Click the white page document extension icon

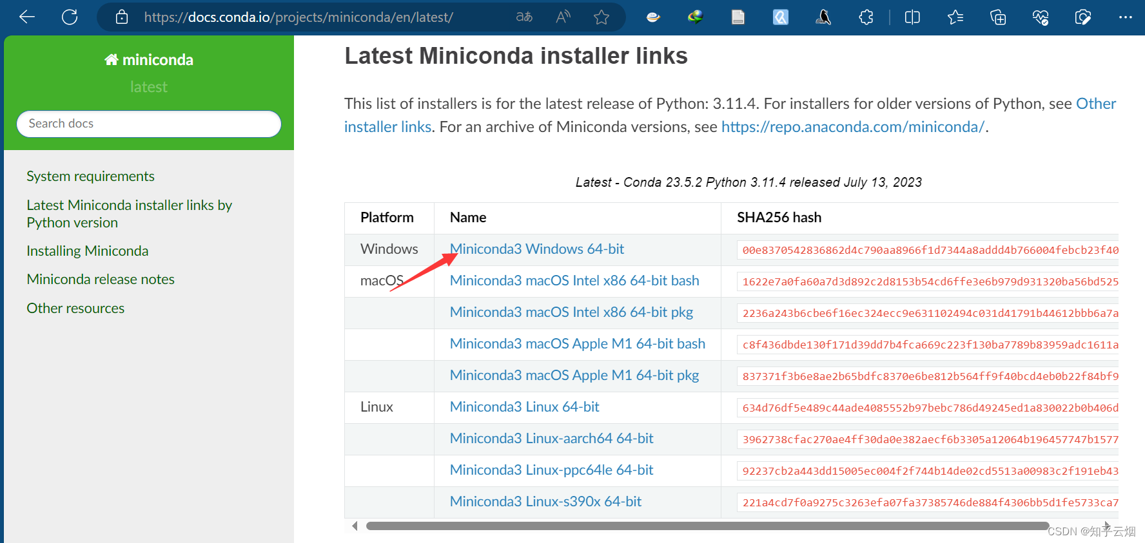coord(738,17)
